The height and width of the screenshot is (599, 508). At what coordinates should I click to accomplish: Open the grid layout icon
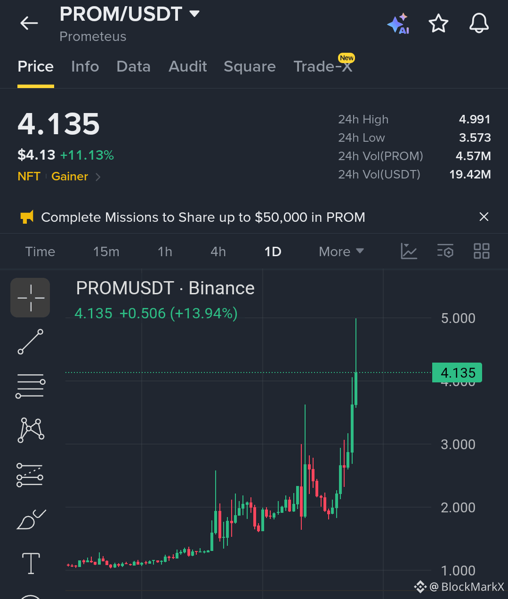482,251
